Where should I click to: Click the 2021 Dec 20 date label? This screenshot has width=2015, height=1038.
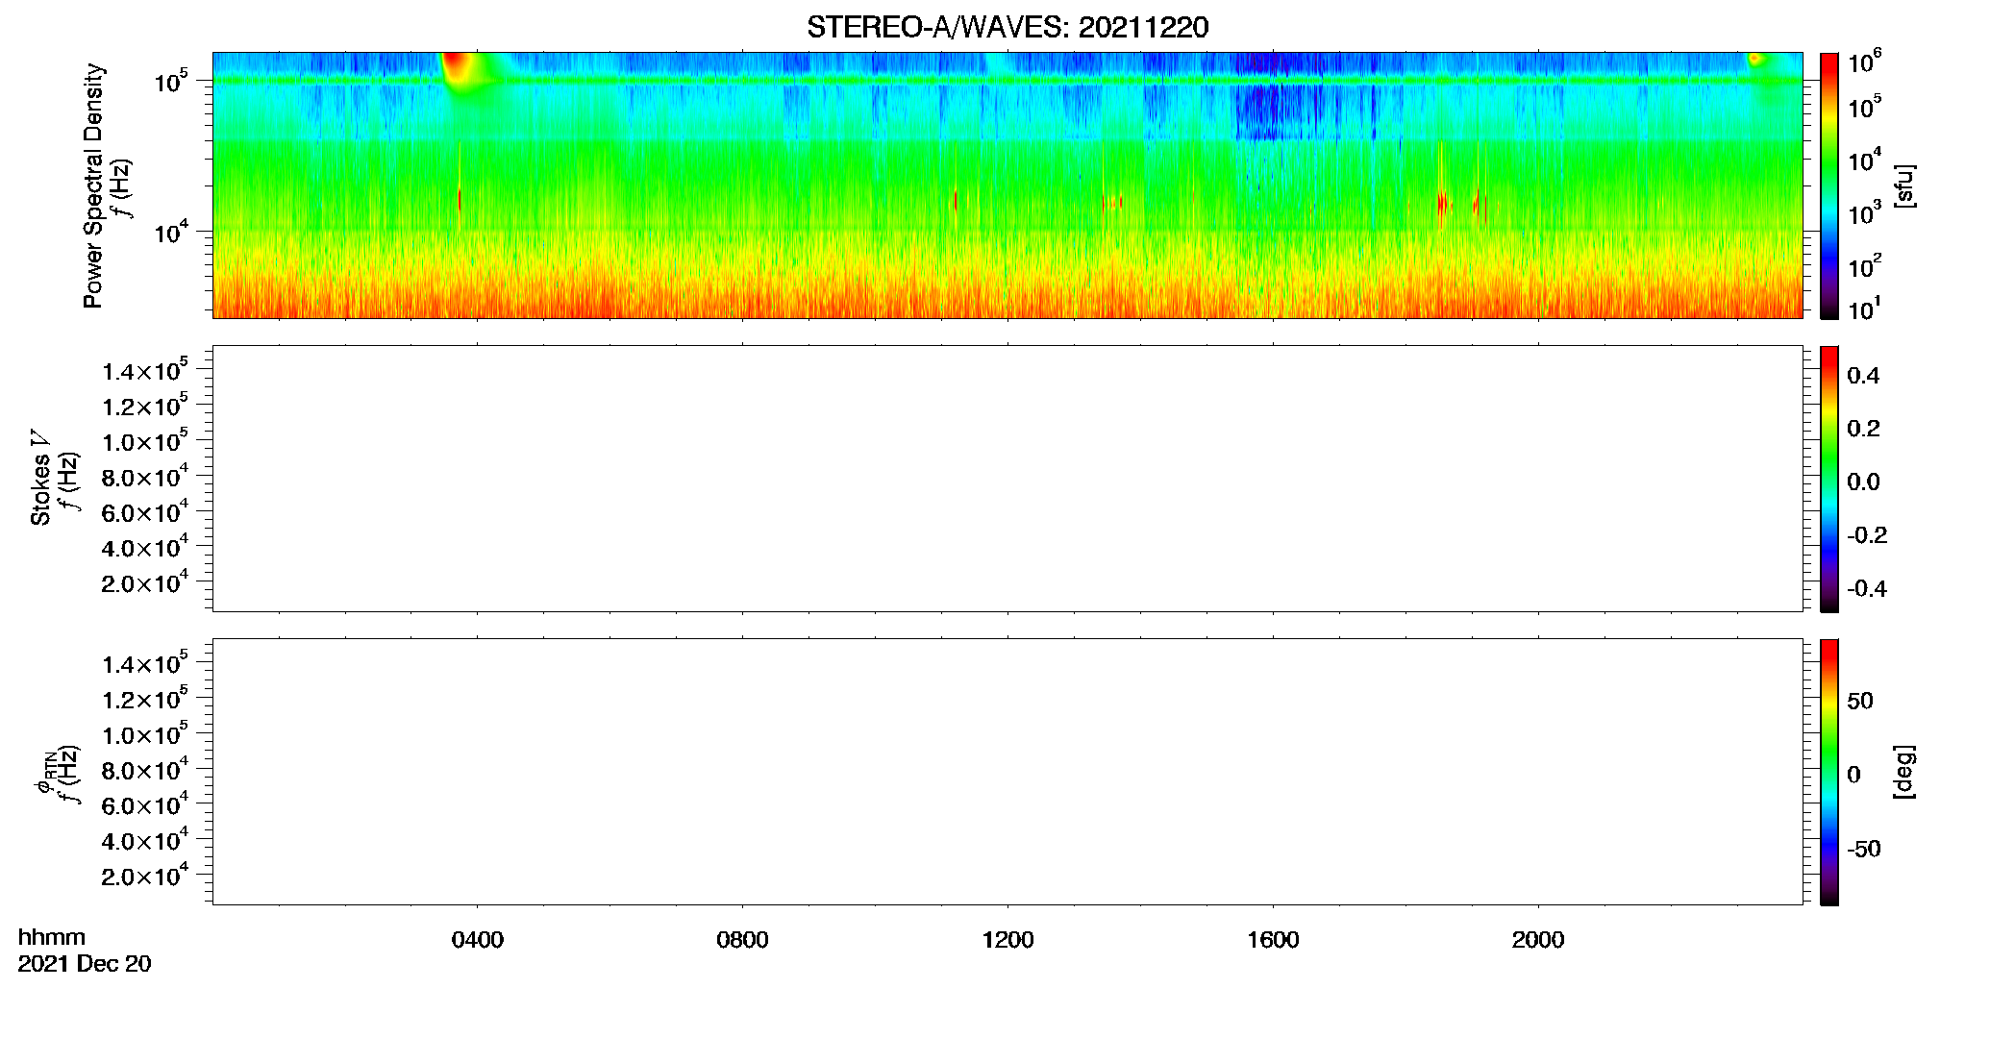click(85, 964)
